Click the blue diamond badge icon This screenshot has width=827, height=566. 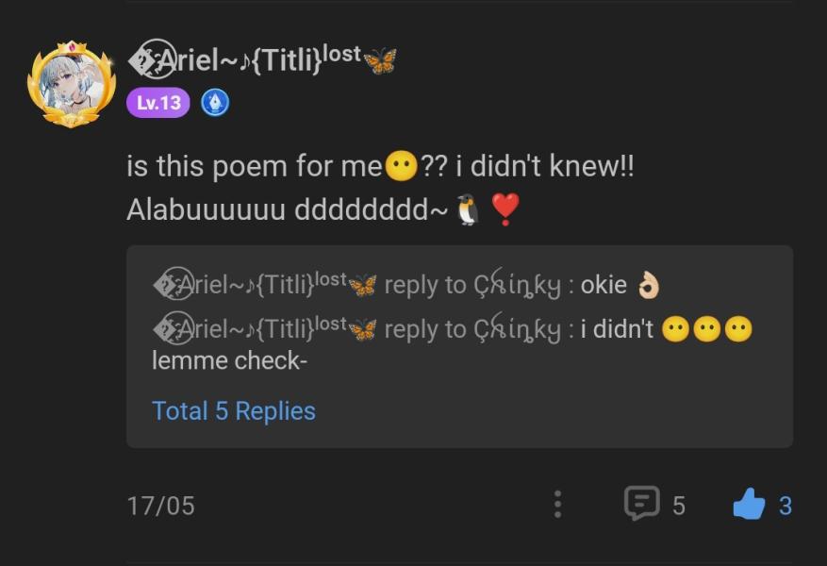point(215,103)
